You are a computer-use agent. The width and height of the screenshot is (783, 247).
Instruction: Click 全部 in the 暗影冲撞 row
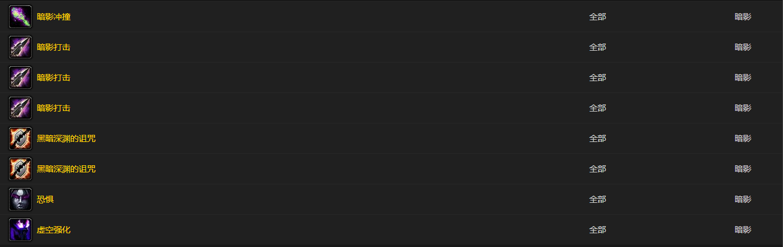pos(598,17)
